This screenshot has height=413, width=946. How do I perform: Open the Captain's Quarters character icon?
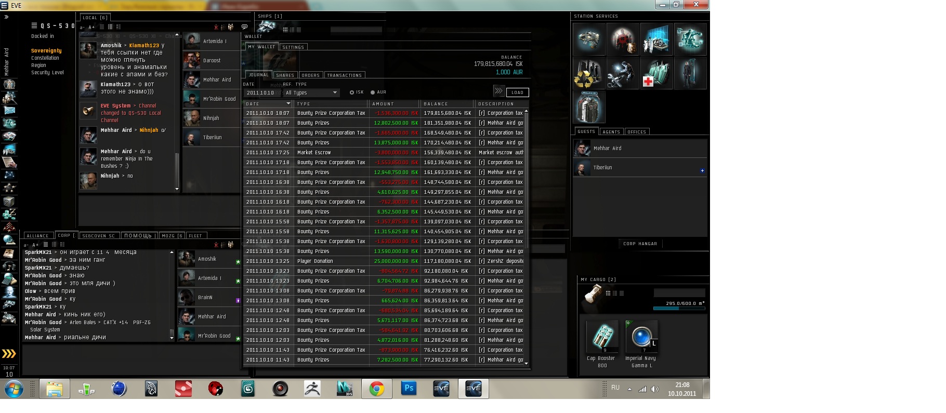pos(690,73)
